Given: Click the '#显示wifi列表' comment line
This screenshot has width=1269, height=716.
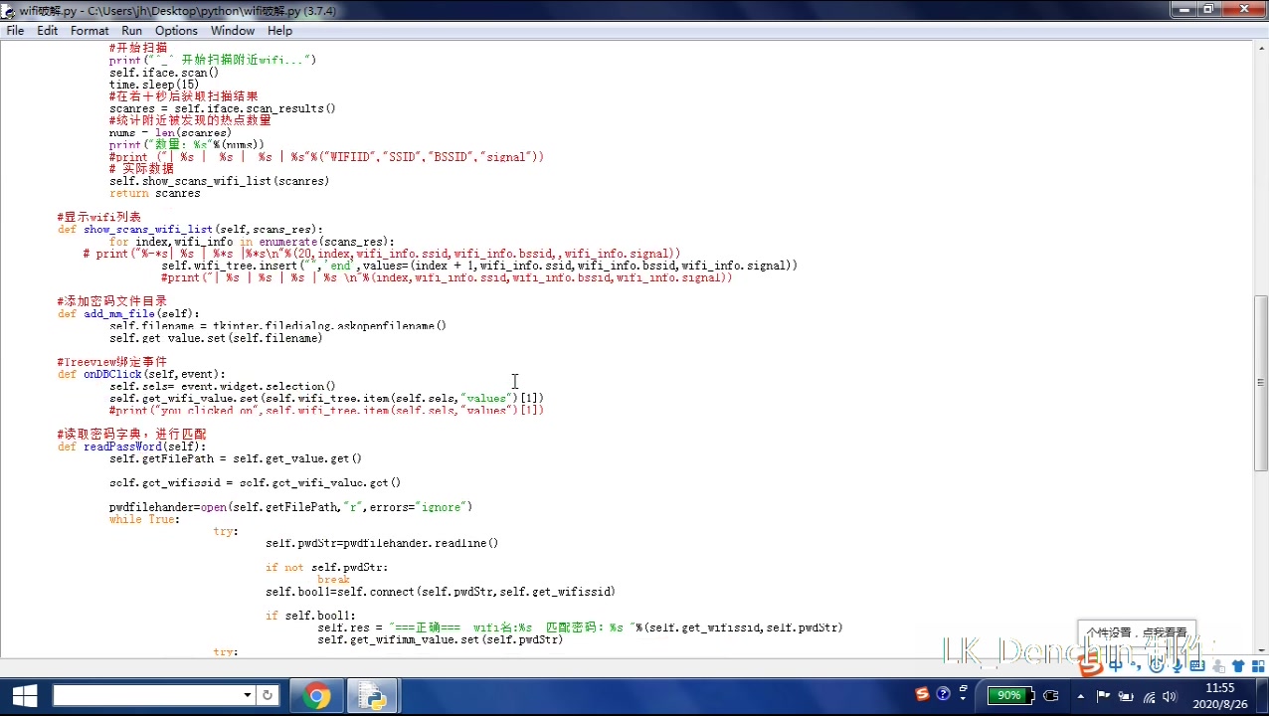Looking at the screenshot, I should [x=99, y=217].
